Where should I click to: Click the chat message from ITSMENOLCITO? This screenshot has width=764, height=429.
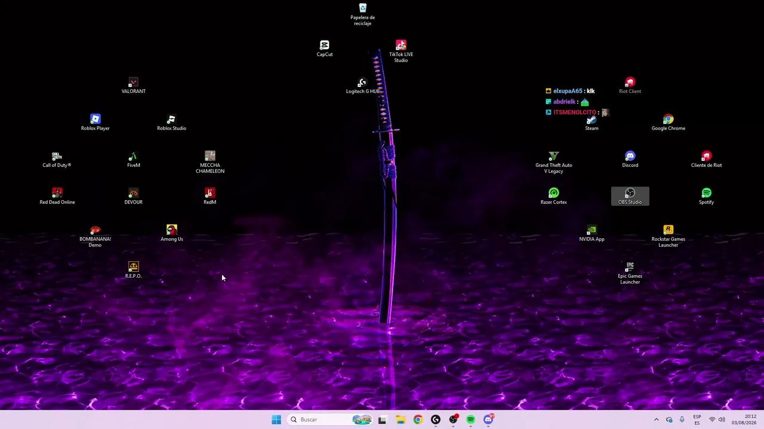click(577, 113)
